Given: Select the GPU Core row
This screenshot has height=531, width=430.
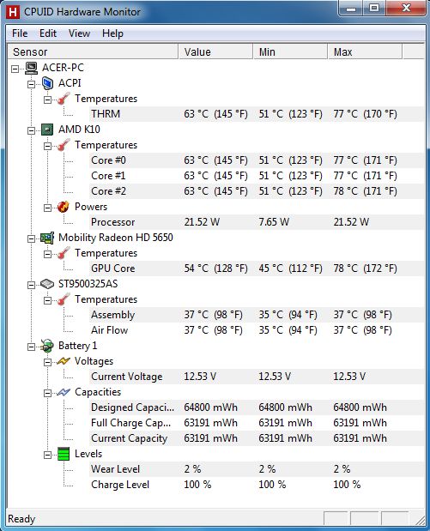Looking at the screenshot, I should point(257,269).
